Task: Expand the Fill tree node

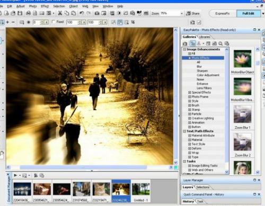Action: point(190,53)
